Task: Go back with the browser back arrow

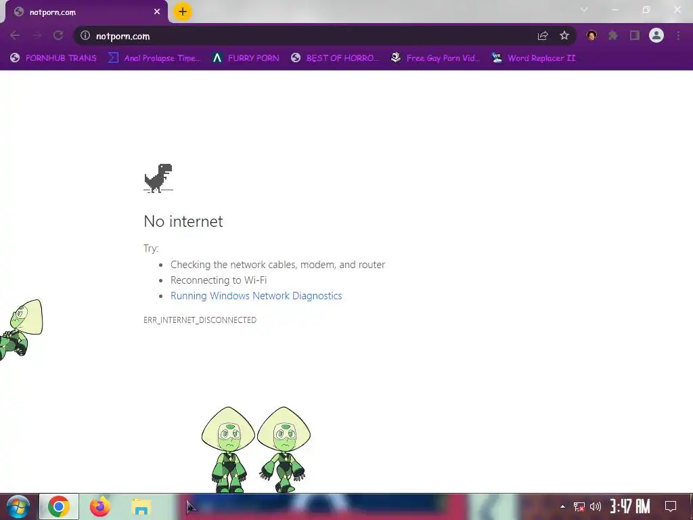Action: 15,35
